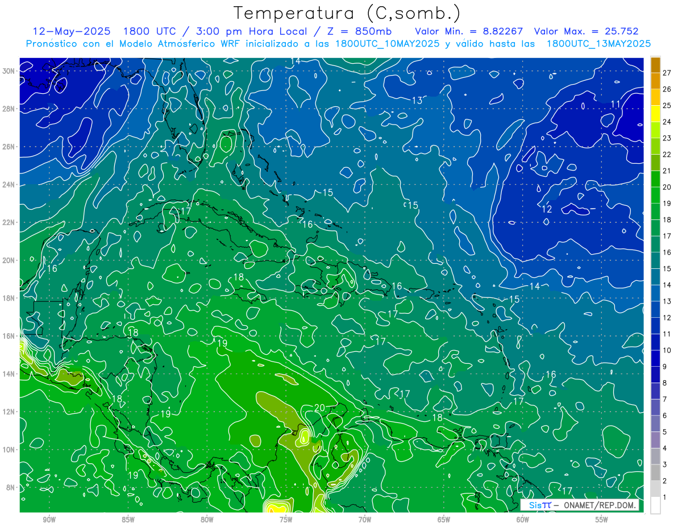Click the '55W' longitude axis label
Screen dimensions: 682x527
point(602,520)
